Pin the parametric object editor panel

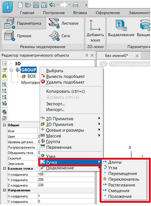pos(86,55)
